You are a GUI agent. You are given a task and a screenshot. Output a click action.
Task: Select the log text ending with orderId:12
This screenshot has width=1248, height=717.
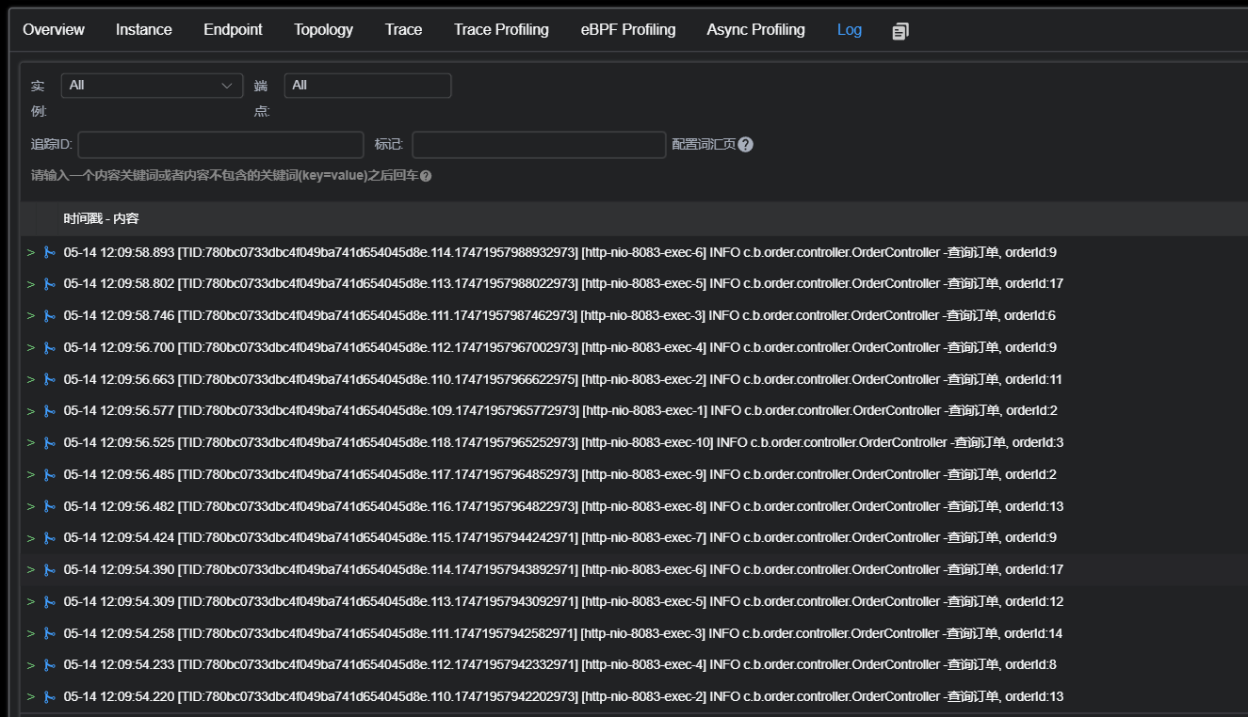(563, 602)
